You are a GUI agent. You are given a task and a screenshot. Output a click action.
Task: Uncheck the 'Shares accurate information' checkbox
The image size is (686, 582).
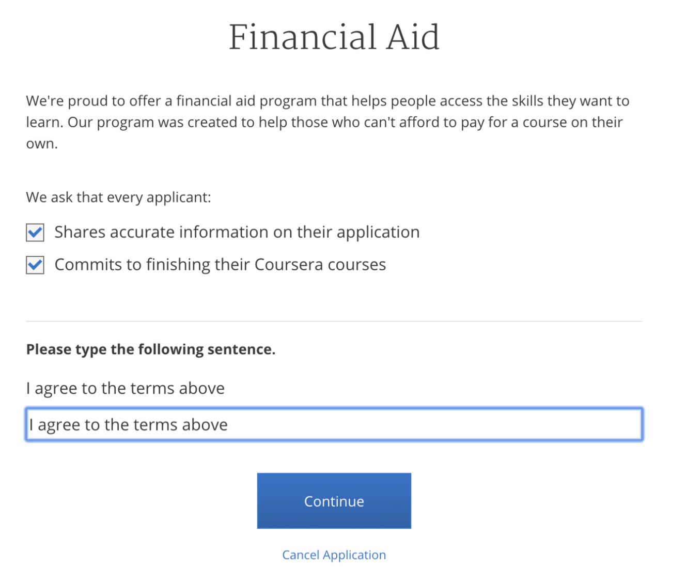35,233
